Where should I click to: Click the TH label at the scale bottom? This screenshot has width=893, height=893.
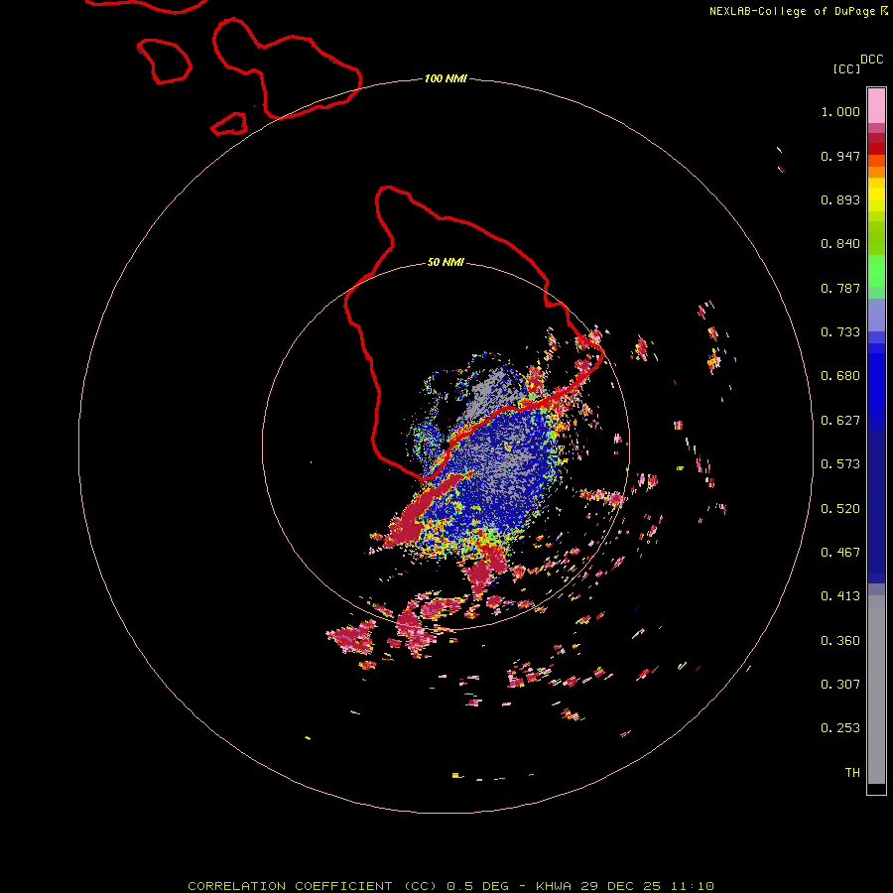(852, 773)
